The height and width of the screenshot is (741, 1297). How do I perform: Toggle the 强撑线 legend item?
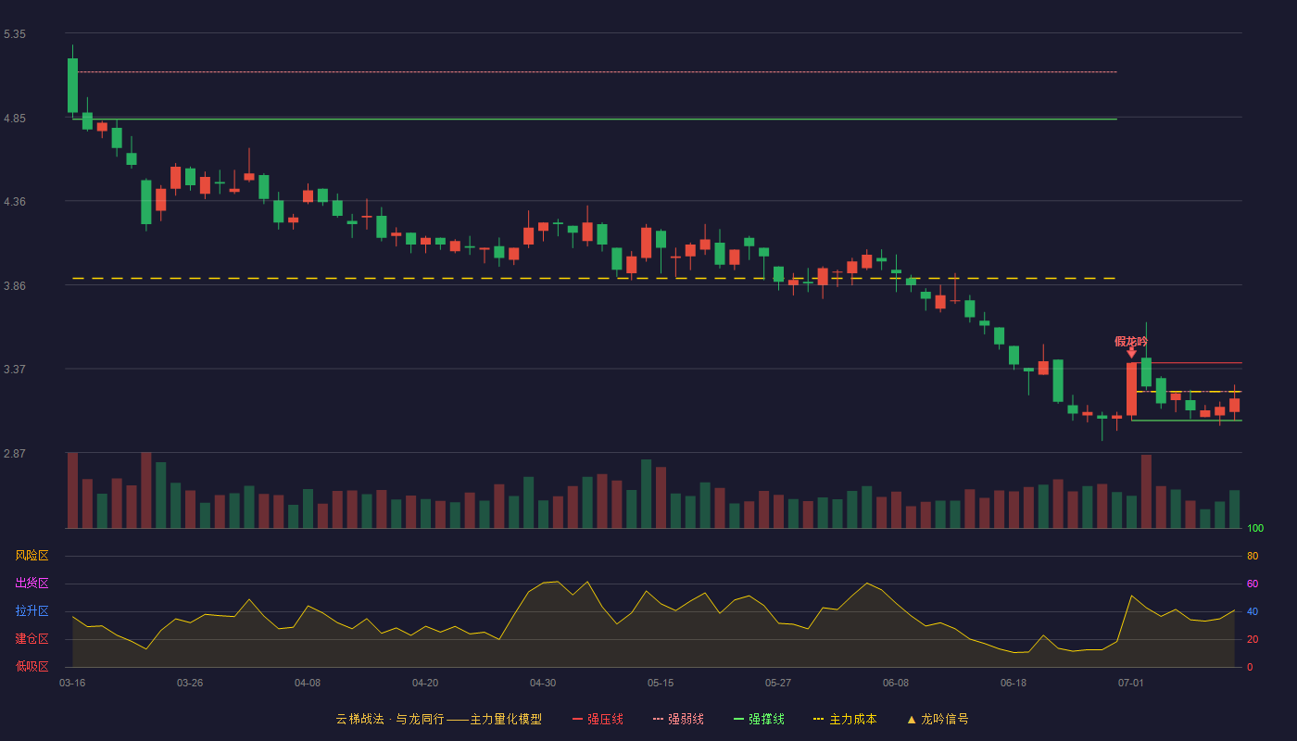[759, 719]
